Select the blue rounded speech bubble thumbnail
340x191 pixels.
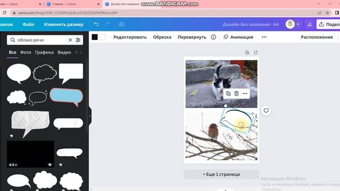(66, 97)
